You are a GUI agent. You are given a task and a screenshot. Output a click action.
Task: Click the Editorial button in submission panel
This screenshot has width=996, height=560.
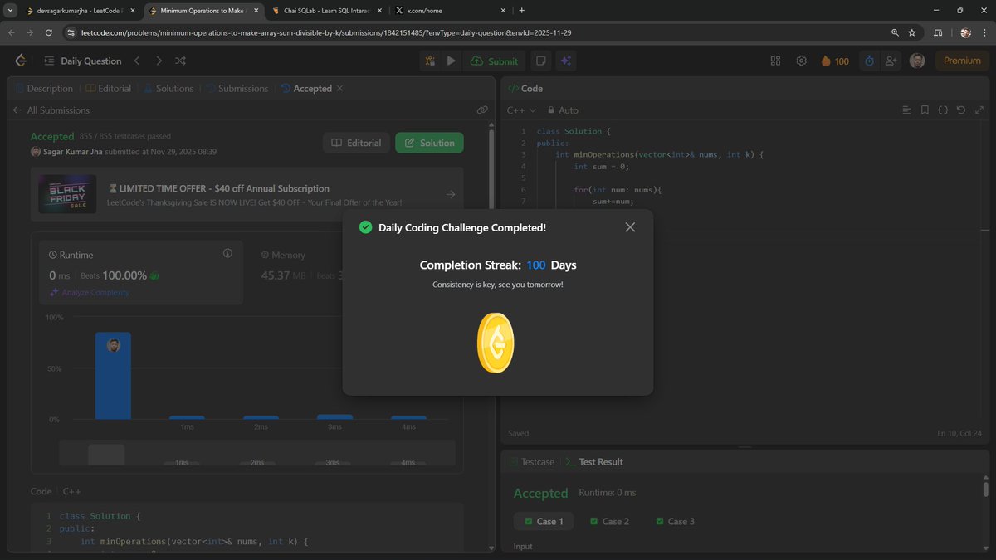click(x=356, y=143)
